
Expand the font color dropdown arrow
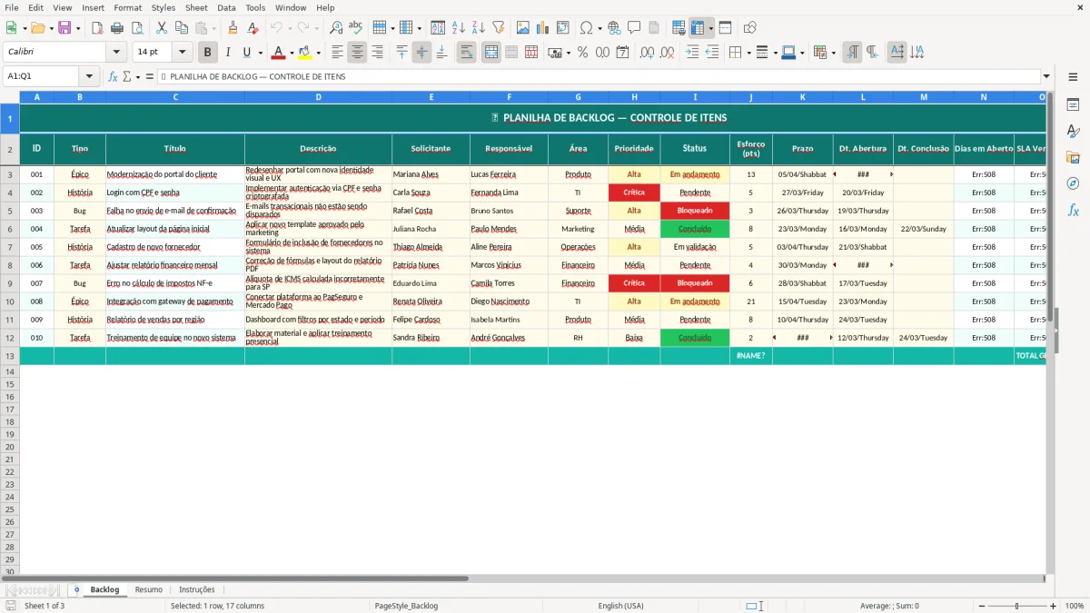[291, 53]
